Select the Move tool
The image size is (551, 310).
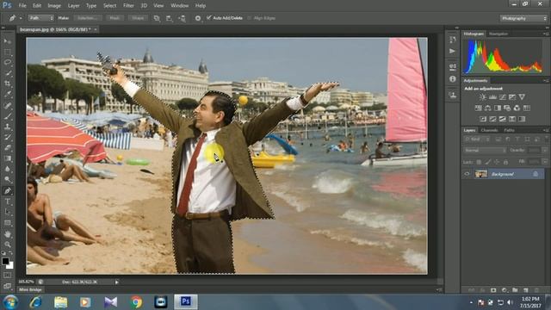(x=8, y=41)
